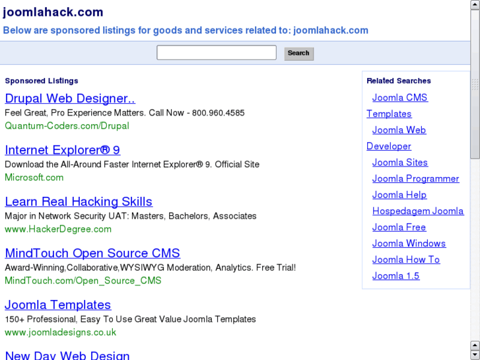Select the Joomla Web related search
Screen dimensions: 480x360
click(399, 130)
